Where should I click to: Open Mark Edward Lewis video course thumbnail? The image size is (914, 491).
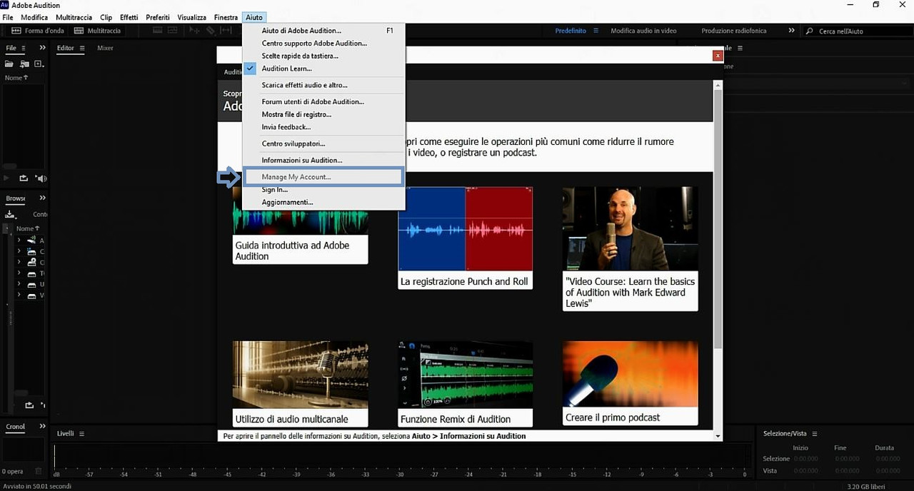tap(630, 228)
